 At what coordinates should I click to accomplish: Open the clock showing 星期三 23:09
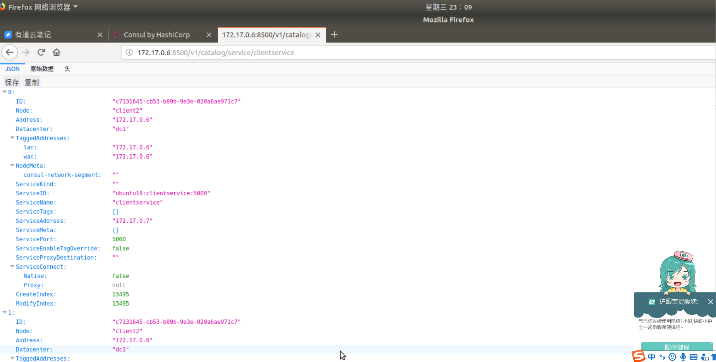448,7
